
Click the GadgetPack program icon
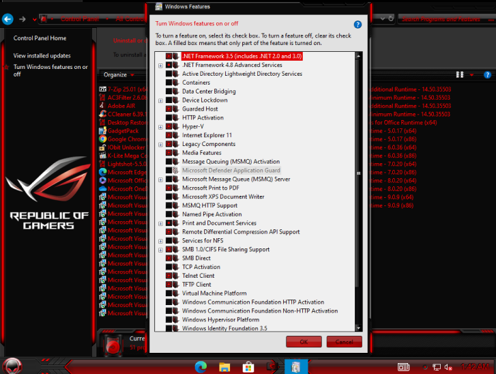tap(102, 130)
